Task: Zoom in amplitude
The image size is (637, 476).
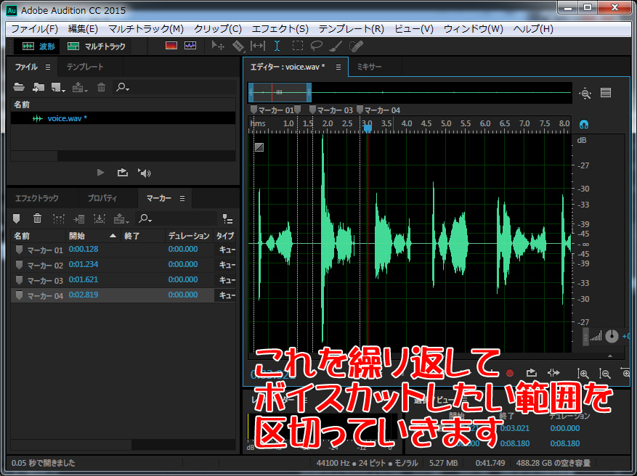Action: 583,374
